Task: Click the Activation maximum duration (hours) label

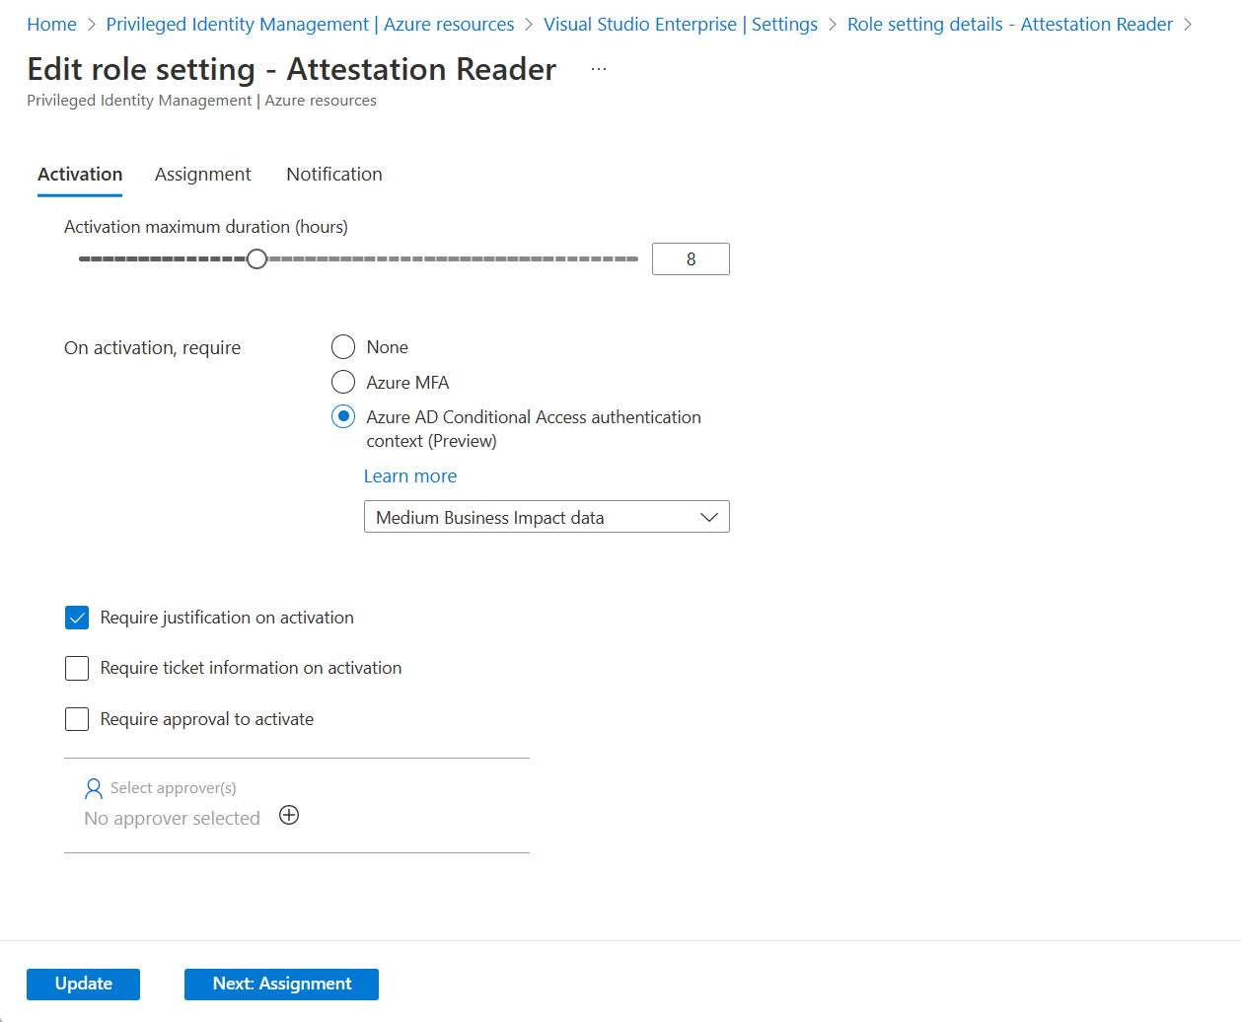Action: [206, 227]
